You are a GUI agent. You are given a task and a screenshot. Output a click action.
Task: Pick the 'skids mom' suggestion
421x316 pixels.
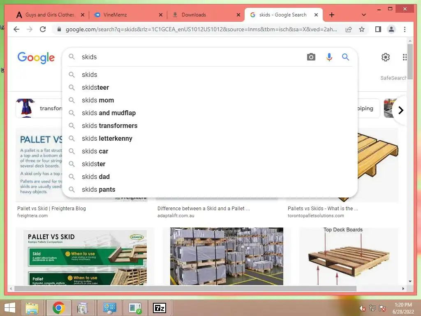tap(210, 100)
